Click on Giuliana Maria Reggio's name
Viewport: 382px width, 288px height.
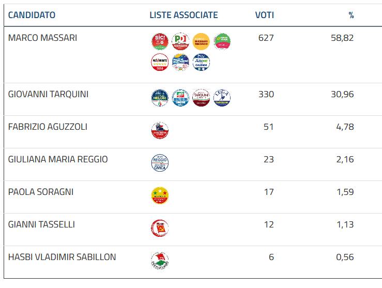tap(58, 159)
